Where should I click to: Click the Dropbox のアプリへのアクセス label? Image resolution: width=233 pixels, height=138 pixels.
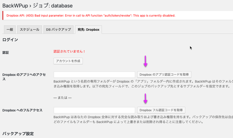pyautogui.click(x=24, y=77)
